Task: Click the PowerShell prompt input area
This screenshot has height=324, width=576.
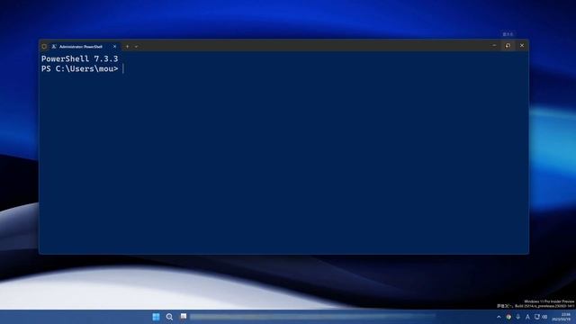Action: [x=123, y=68]
